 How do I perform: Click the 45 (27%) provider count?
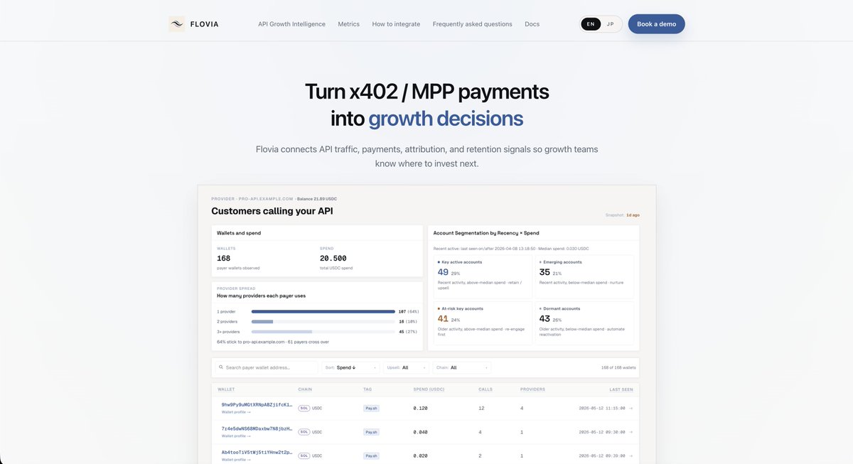click(409, 331)
